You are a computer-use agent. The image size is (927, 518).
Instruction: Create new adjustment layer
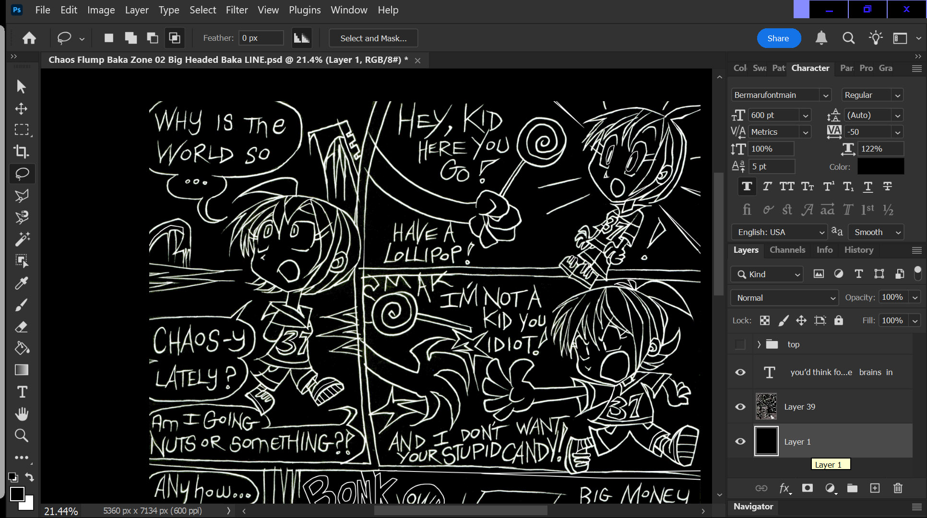(831, 488)
